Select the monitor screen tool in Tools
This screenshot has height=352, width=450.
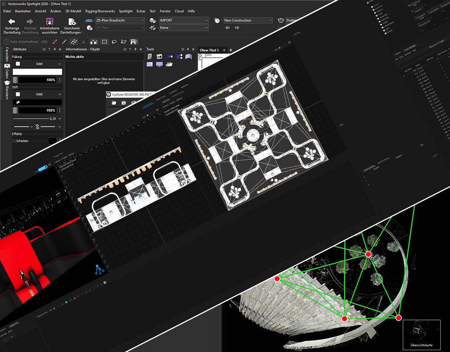159,64
